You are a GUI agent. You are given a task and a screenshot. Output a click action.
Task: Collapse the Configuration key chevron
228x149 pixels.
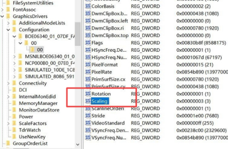point(8,30)
